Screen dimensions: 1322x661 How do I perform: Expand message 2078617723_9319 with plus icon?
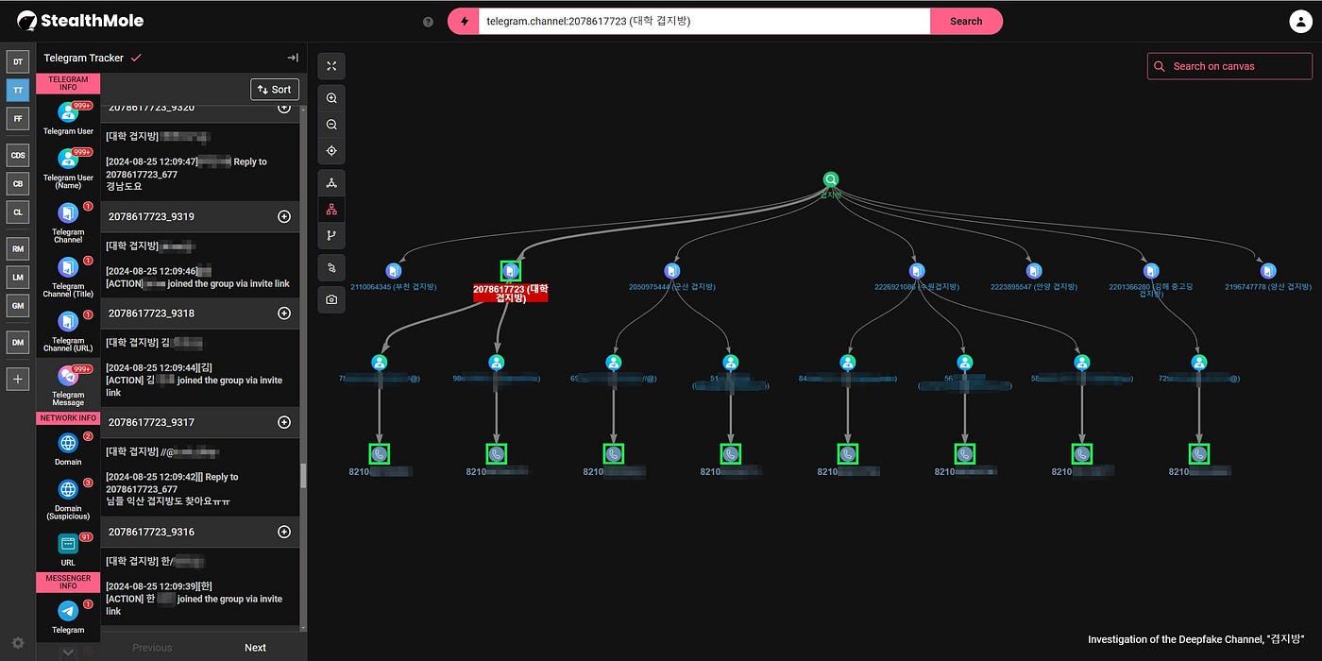[x=283, y=216]
